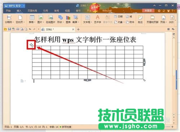The height and width of the screenshot is (132, 180).
Task: Undo the last action
Action: click(30, 29)
